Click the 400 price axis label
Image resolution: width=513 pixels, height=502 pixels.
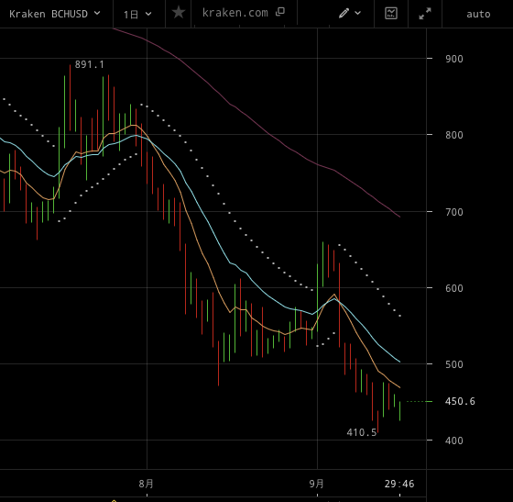(x=454, y=441)
